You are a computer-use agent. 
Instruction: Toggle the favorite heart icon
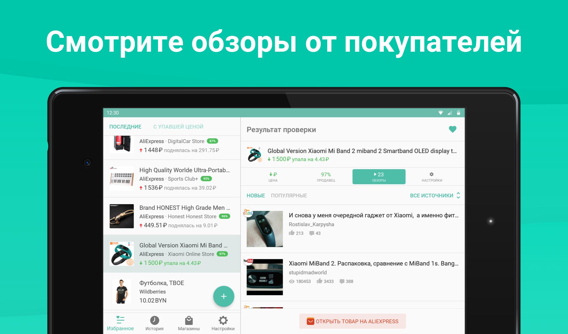click(x=452, y=129)
